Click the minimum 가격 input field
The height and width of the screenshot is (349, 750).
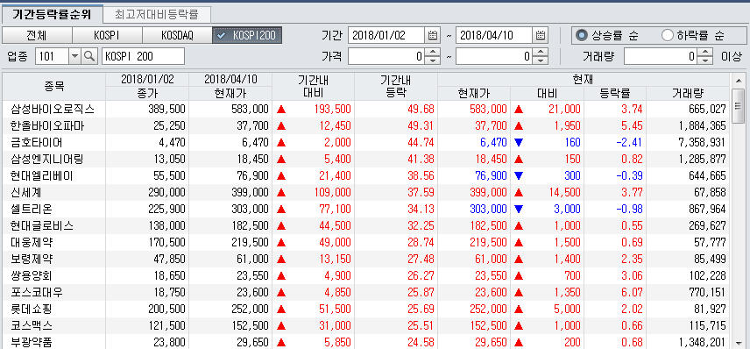386,56
